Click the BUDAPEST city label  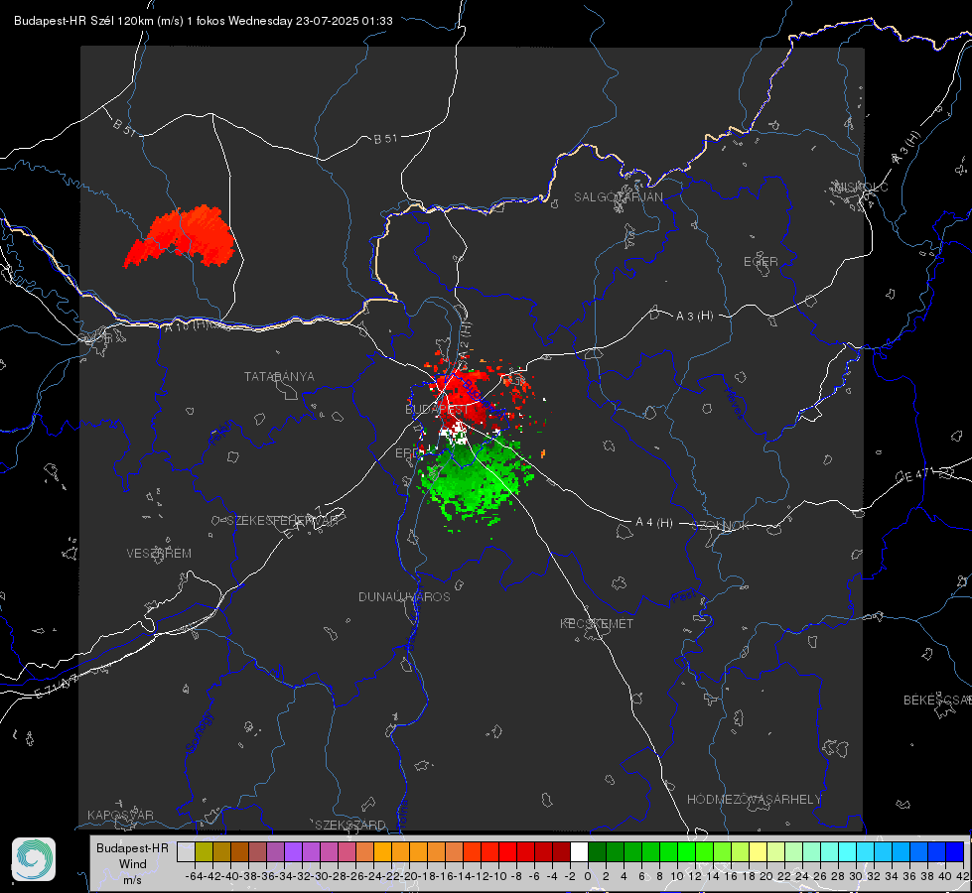coord(437,409)
